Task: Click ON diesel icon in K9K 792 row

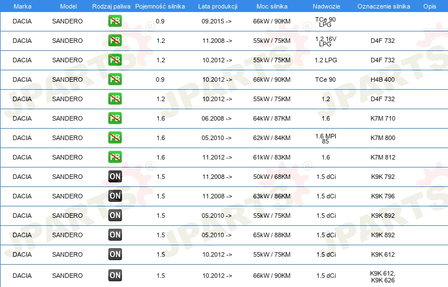Action: coord(115,177)
